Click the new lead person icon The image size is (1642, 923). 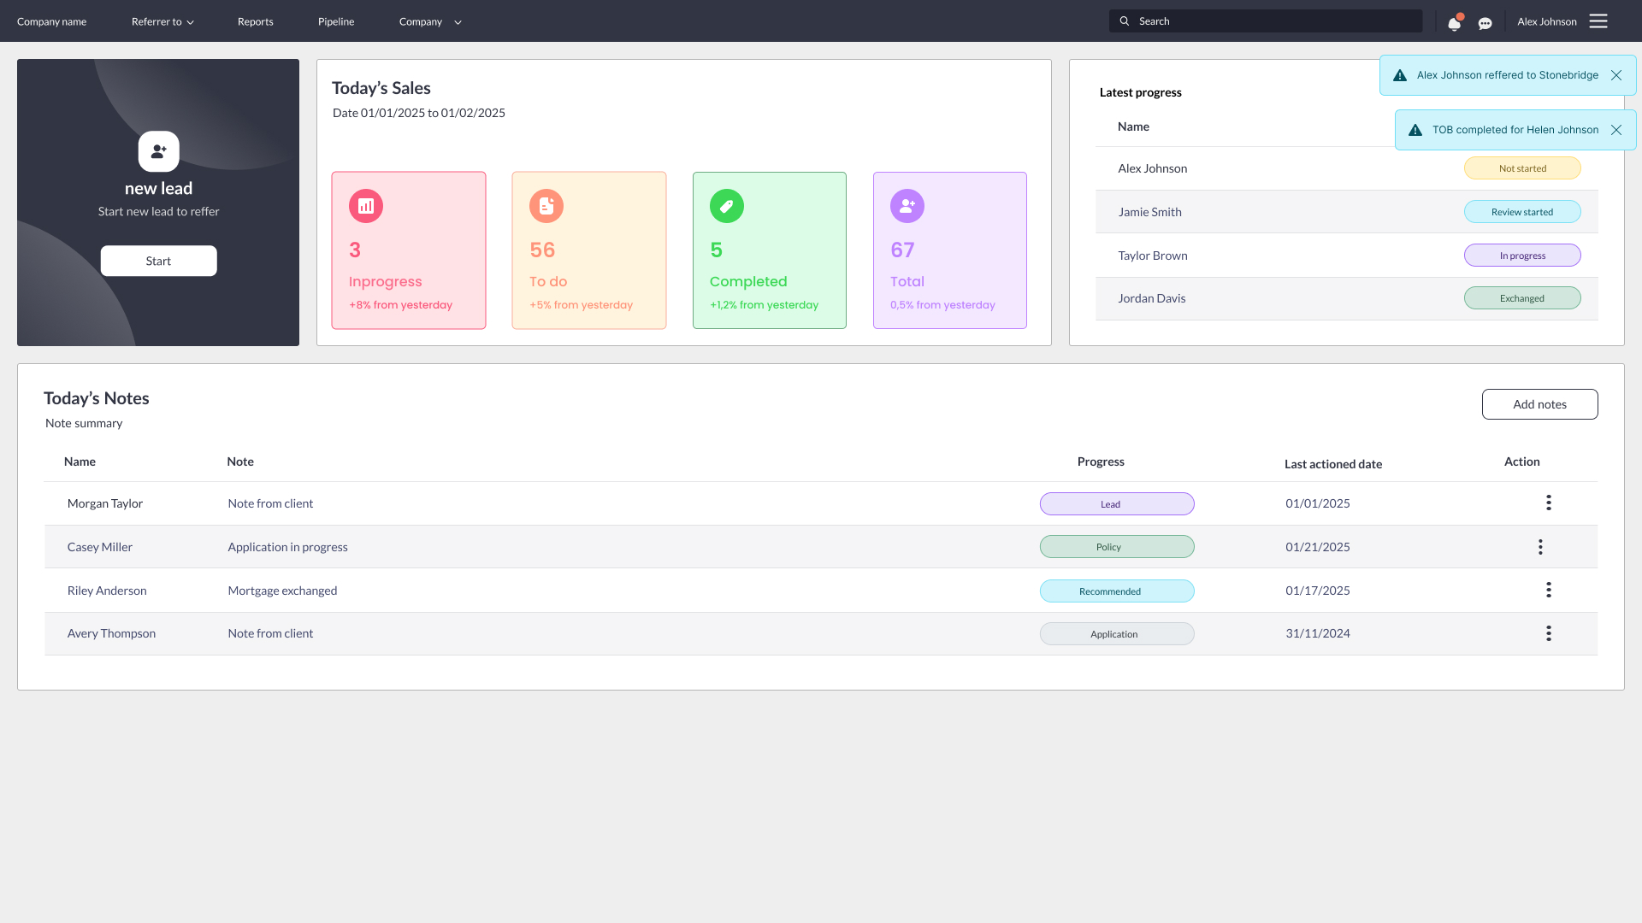click(158, 151)
